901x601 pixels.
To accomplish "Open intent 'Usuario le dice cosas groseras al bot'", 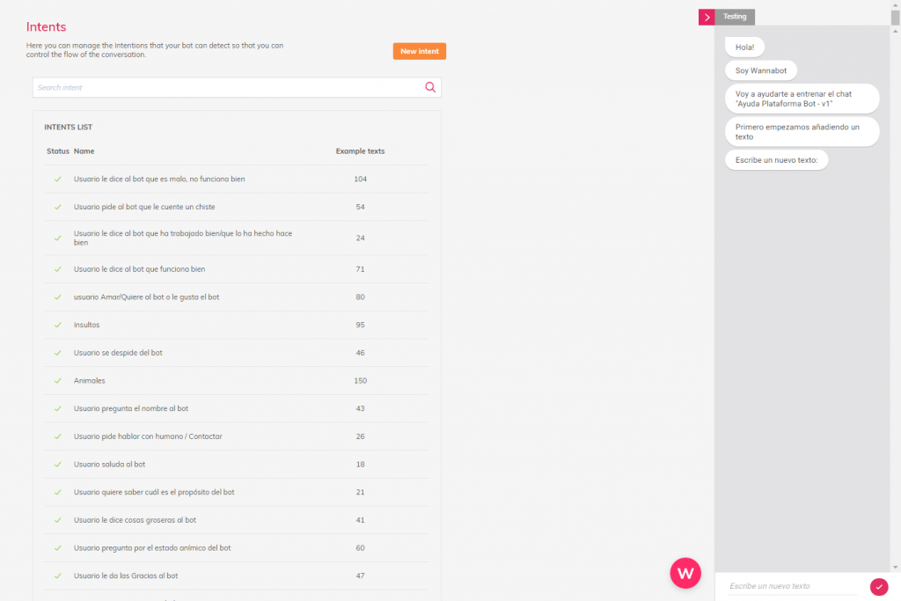I will (x=135, y=520).
